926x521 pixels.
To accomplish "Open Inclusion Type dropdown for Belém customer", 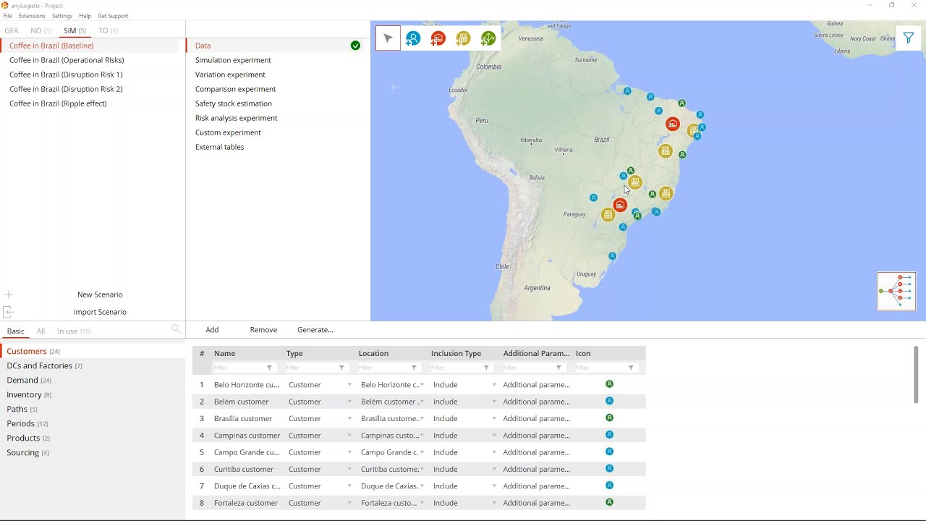I will tap(494, 402).
